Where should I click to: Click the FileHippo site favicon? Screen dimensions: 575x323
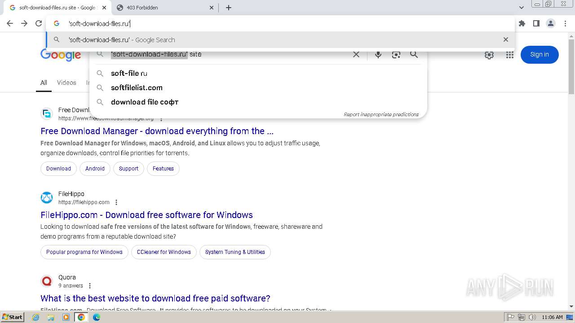pyautogui.click(x=47, y=197)
